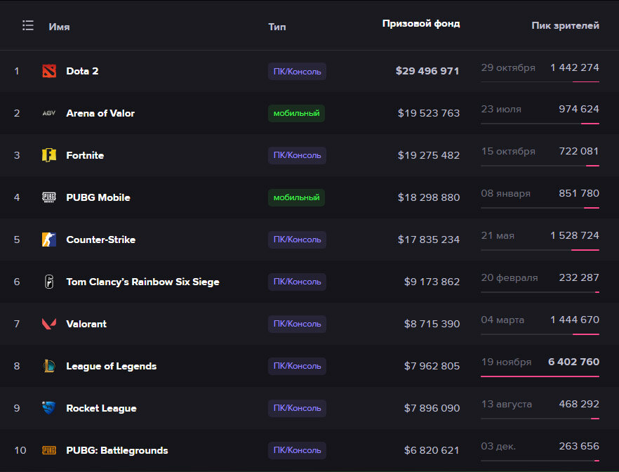Click the ПК/Консоль tag for Dota 2
Image resolution: width=619 pixels, height=472 pixels.
pos(297,71)
